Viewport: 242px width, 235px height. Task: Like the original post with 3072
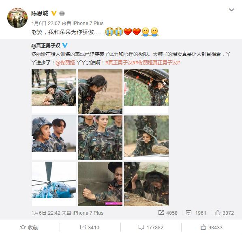(x=224, y=213)
